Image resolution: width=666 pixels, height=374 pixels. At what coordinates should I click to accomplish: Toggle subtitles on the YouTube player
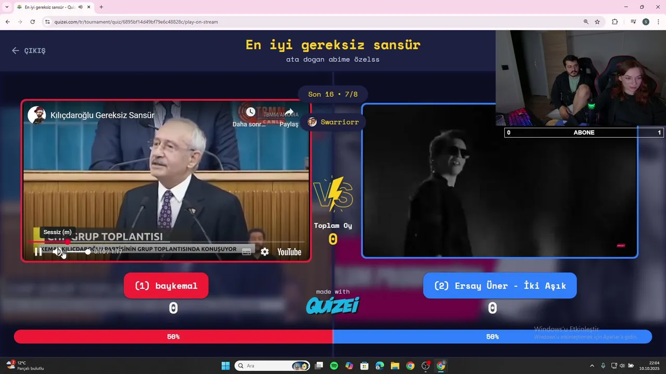(x=247, y=252)
